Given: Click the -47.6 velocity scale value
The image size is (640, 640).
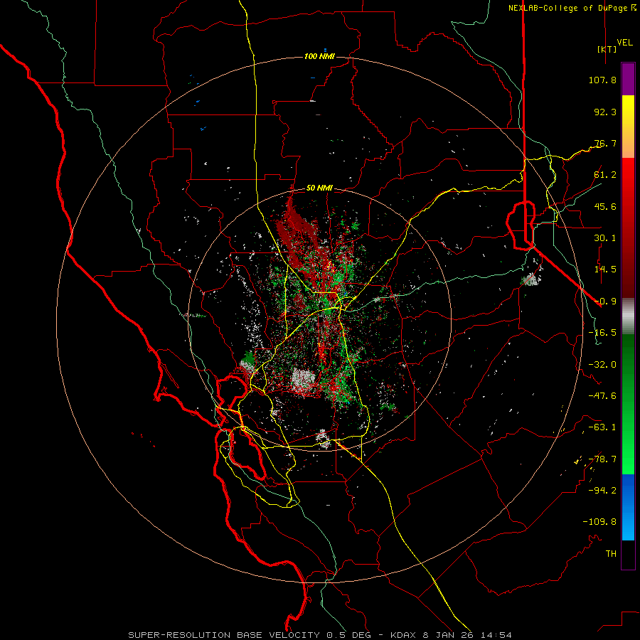Looking at the screenshot, I should coord(602,396).
